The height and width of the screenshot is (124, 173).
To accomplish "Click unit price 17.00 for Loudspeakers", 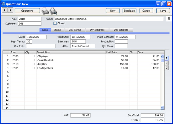I will point(117,68).
